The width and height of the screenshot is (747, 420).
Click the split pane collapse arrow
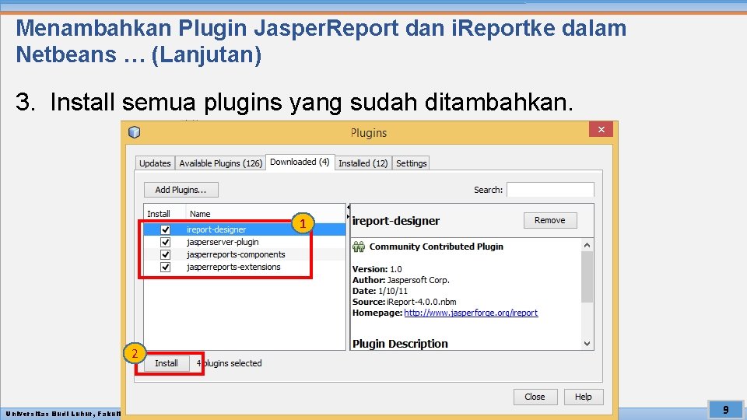tap(349, 208)
